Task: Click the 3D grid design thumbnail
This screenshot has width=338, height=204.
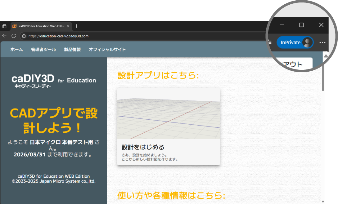Action: pyautogui.click(x=169, y=113)
